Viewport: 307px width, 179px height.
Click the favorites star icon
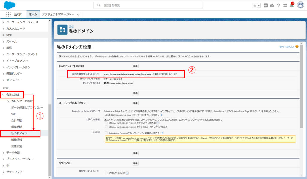tap(255, 5)
